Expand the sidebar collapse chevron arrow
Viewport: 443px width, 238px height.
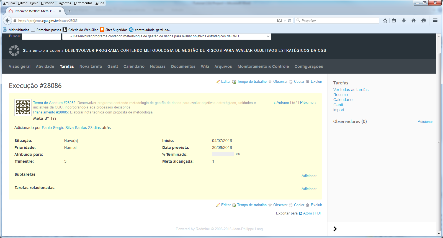[335, 229]
